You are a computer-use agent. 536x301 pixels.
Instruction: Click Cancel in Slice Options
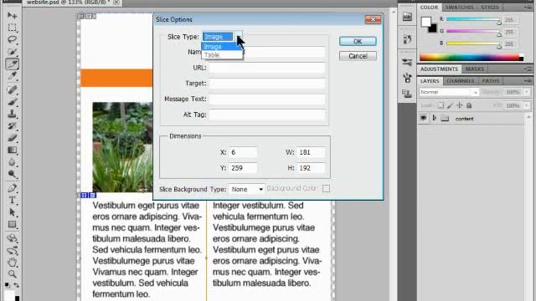click(358, 56)
